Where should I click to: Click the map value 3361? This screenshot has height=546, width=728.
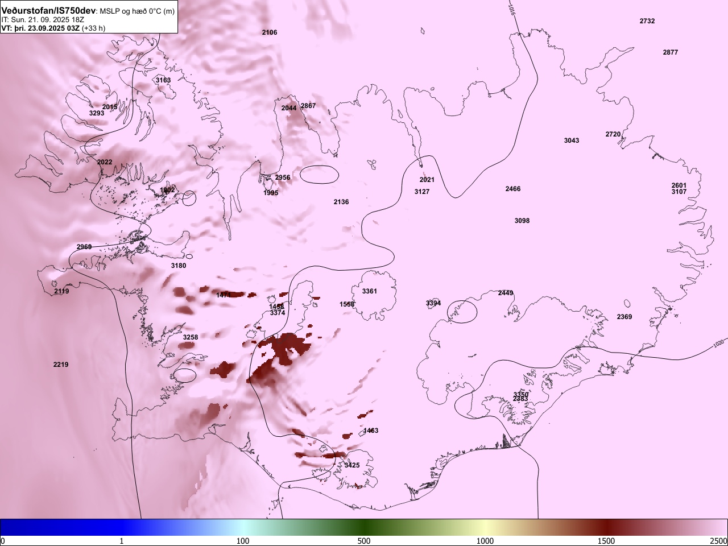click(x=370, y=291)
